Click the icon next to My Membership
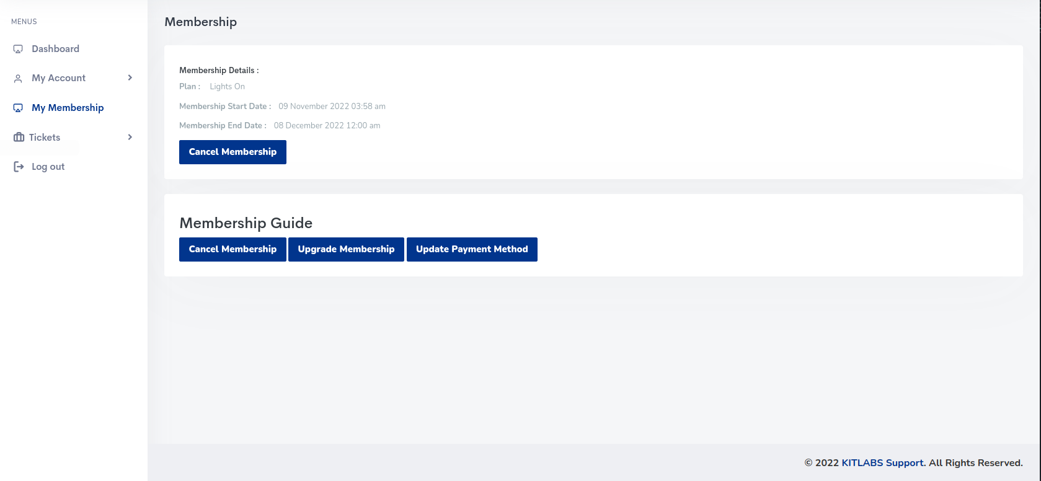Viewport: 1041px width, 481px height. pos(18,108)
